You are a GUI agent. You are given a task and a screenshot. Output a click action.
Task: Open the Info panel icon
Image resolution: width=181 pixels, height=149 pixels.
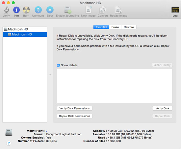click(x=16, y=10)
